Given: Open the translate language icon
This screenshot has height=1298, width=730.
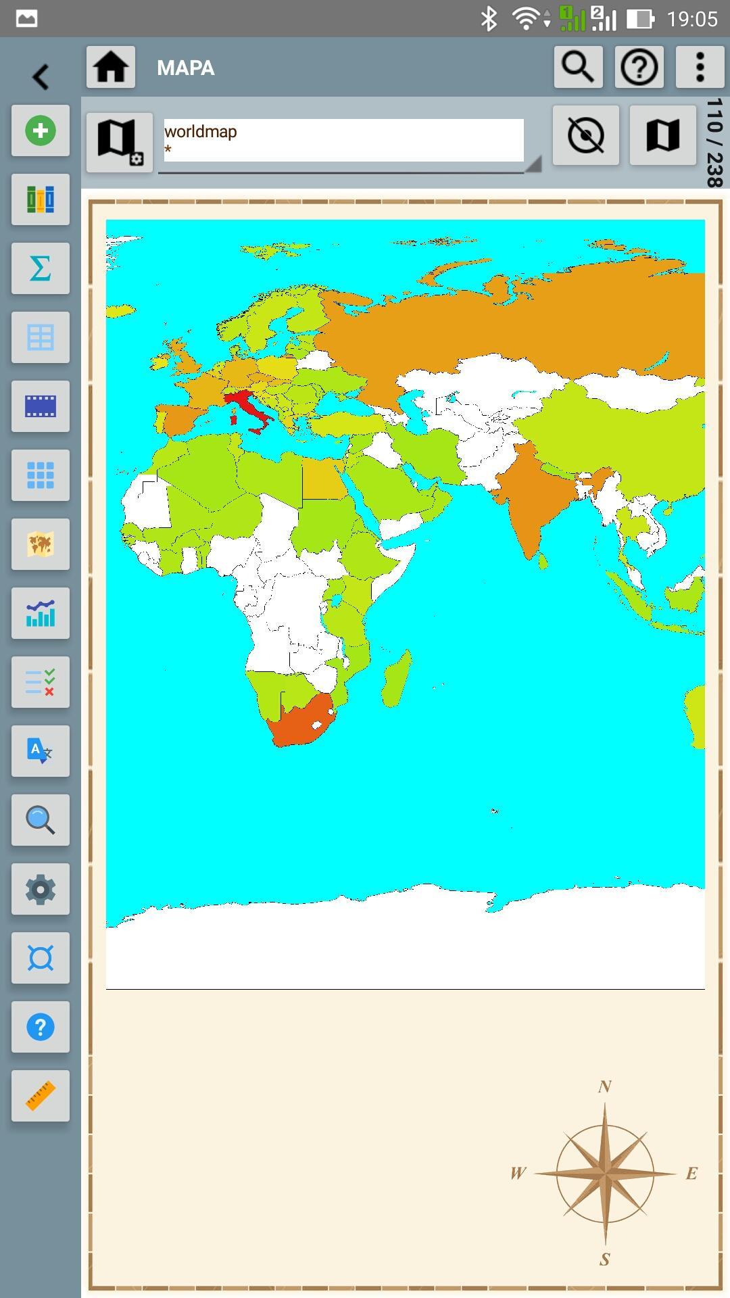Looking at the screenshot, I should (x=41, y=751).
